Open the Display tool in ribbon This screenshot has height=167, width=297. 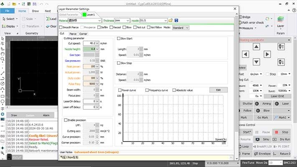[10, 26]
